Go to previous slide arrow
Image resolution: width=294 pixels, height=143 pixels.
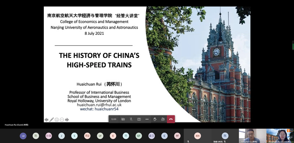46,120
